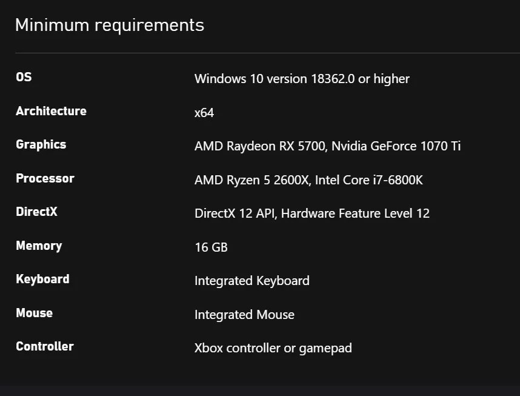The image size is (520, 396).
Task: Select the Keyboard row label
Action: pyautogui.click(x=42, y=279)
